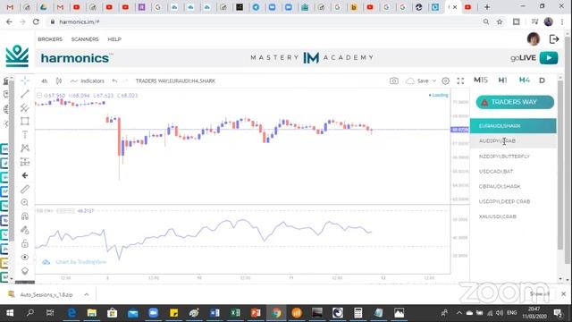The height and width of the screenshot is (322, 572).
Task: Open Chrome browser menu dots
Action: click(562, 21)
